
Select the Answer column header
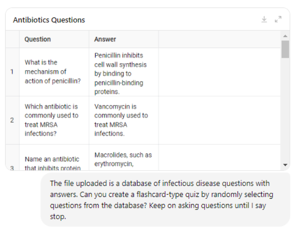[123, 39]
